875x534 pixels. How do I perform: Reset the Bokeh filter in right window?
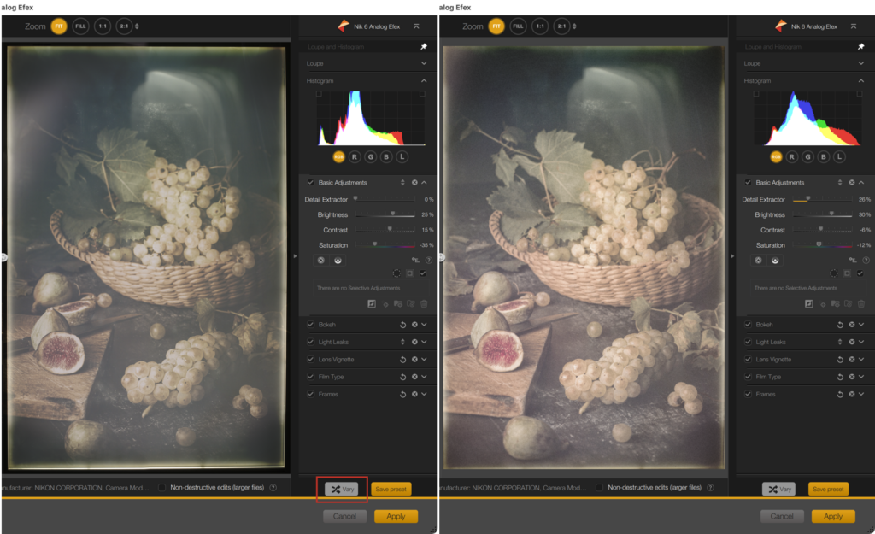[x=840, y=324]
